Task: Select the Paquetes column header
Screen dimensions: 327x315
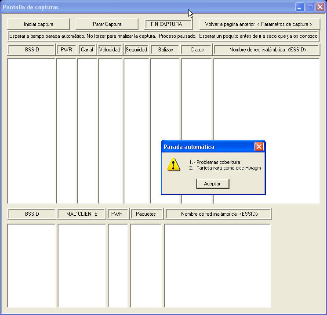Action: point(146,214)
